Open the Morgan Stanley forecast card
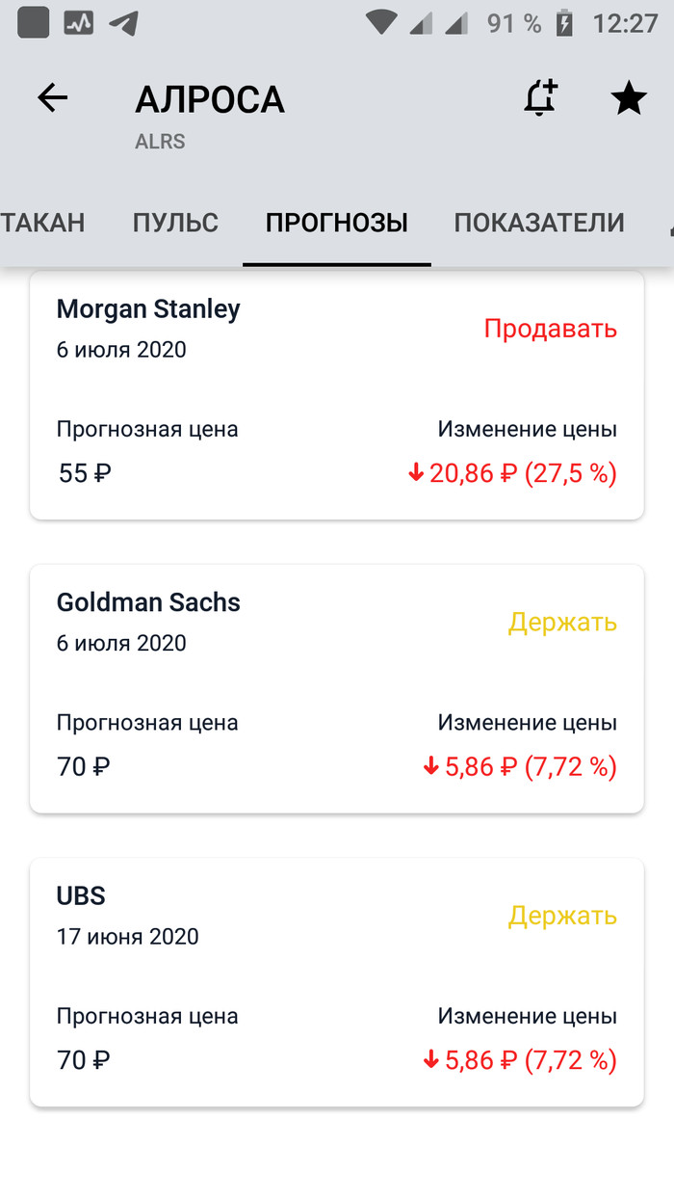This screenshot has height=1199, width=674. [x=337, y=396]
